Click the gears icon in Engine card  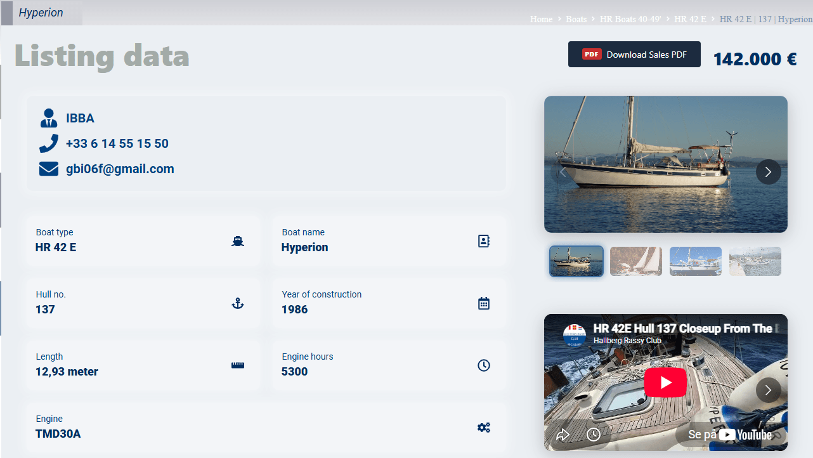tap(484, 428)
